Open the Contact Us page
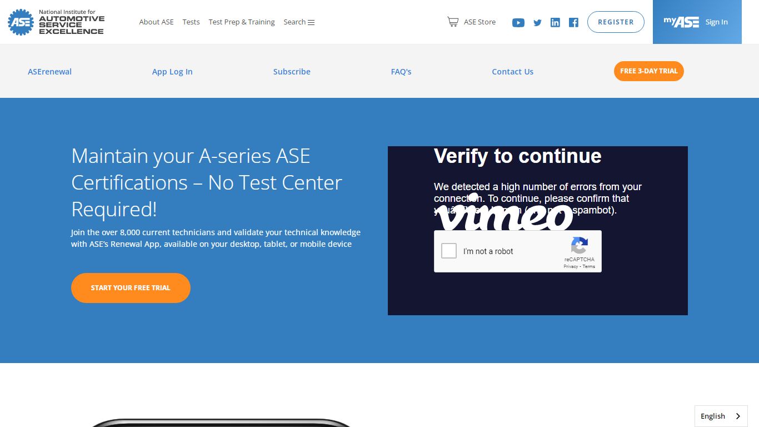The height and width of the screenshot is (427, 759). 512,71
